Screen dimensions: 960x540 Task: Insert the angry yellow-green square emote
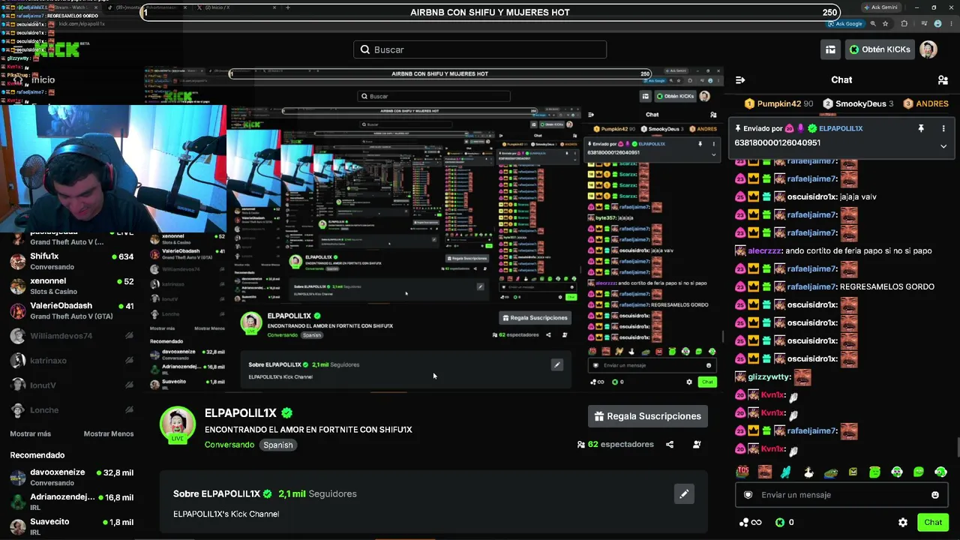click(853, 472)
